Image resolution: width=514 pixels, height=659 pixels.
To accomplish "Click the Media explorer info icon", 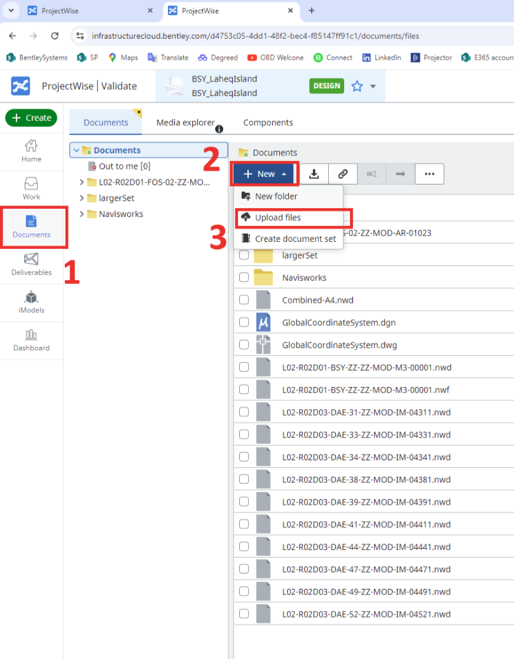I will click(219, 129).
